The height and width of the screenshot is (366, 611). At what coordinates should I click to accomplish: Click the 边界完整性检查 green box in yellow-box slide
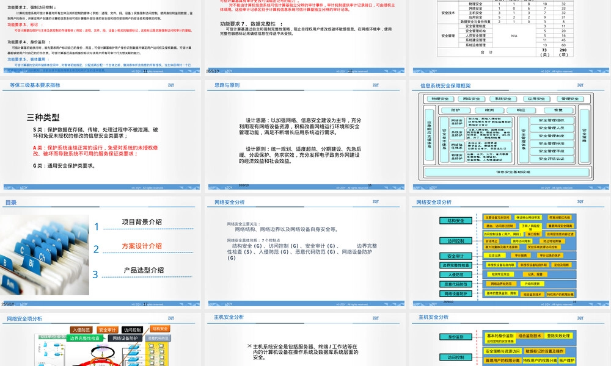click(456, 265)
